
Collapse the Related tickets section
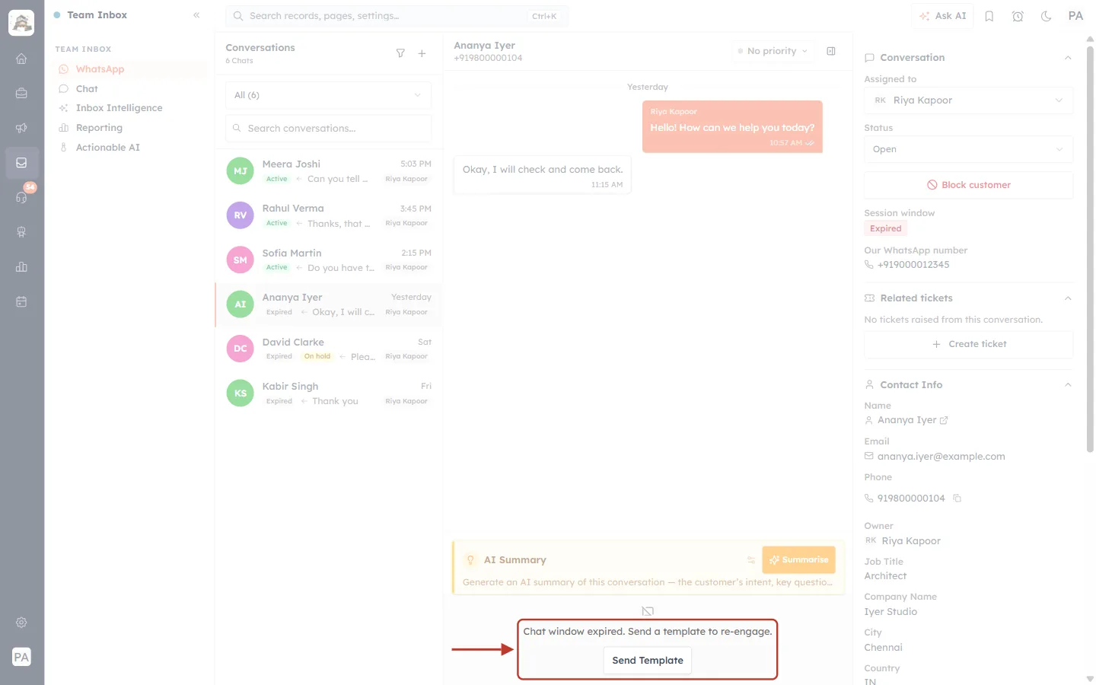[1068, 298]
